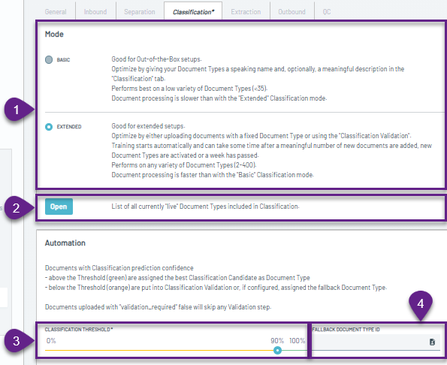Image resolution: width=447 pixels, height=365 pixels.
Task: Click 'List of all currently live Document Types' text
Action: (205, 207)
